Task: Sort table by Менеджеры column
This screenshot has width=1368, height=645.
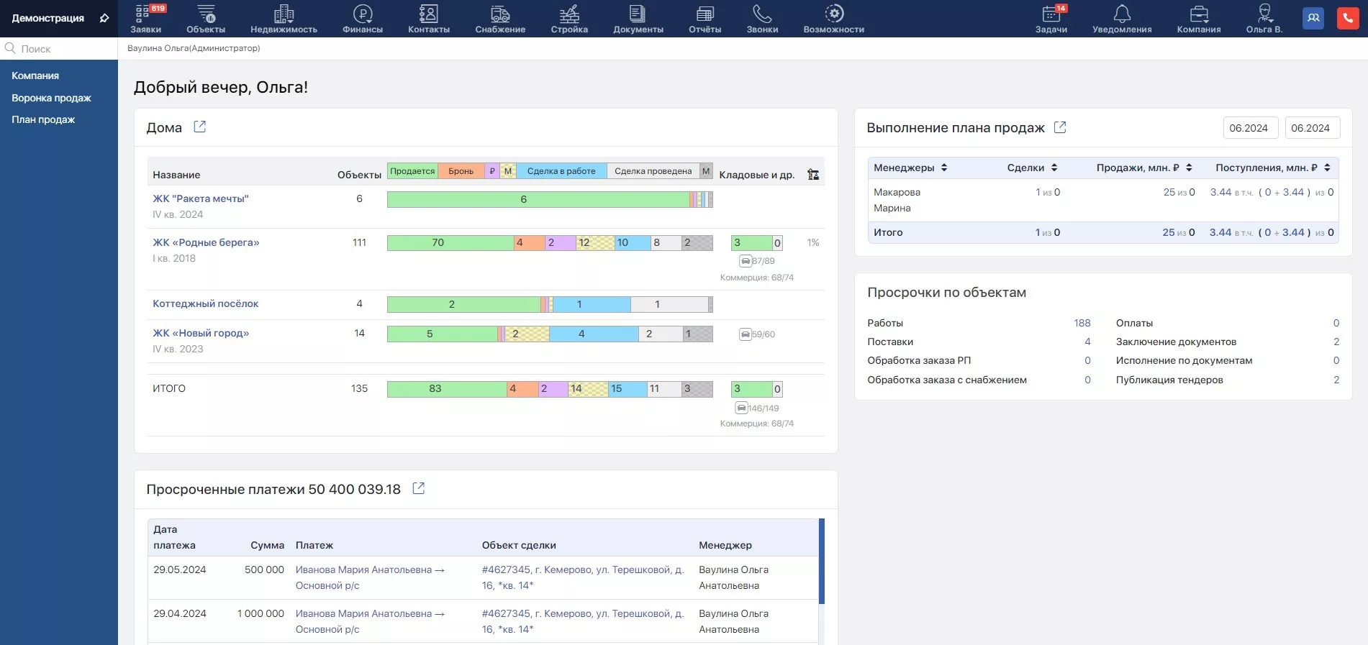Action: [x=944, y=168]
